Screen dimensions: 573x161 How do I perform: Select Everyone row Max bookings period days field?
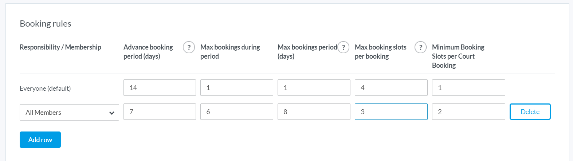pyautogui.click(x=314, y=88)
